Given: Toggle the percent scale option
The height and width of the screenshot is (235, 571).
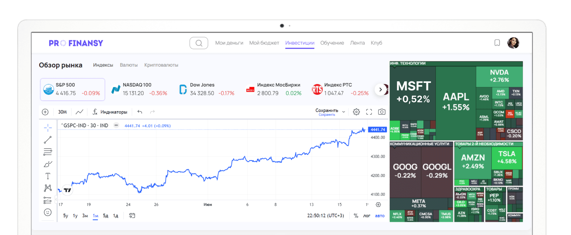Looking at the screenshot, I should pyautogui.click(x=356, y=216).
